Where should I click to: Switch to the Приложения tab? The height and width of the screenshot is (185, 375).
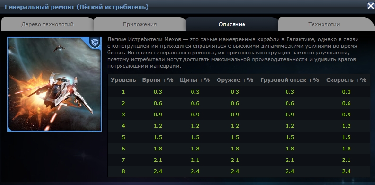(x=140, y=25)
